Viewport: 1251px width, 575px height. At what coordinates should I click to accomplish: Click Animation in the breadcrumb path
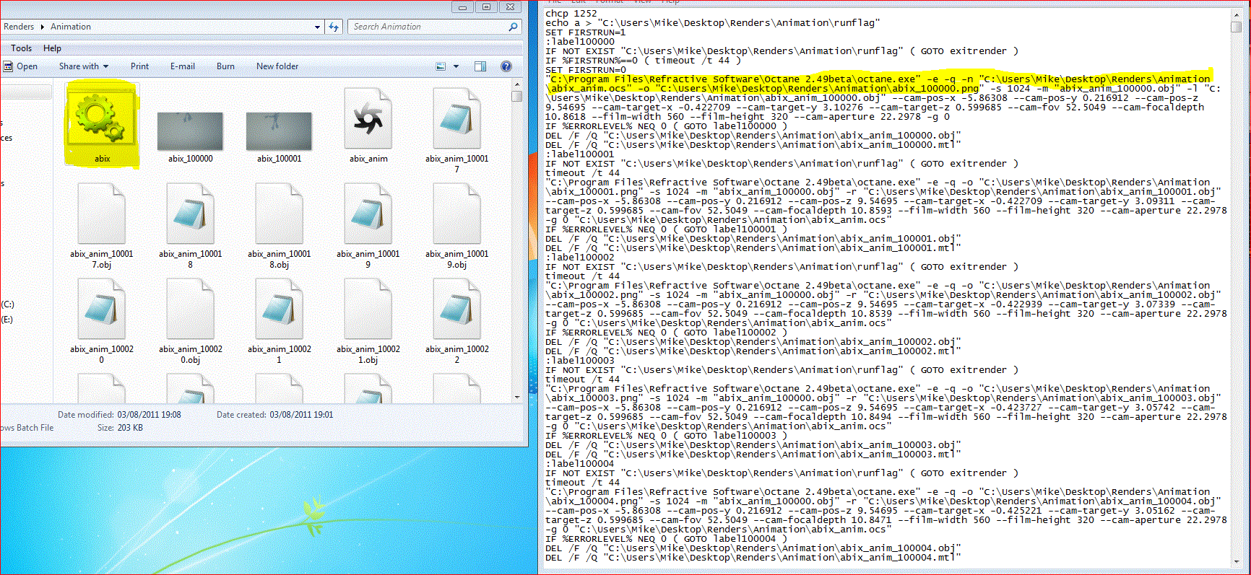coord(71,27)
